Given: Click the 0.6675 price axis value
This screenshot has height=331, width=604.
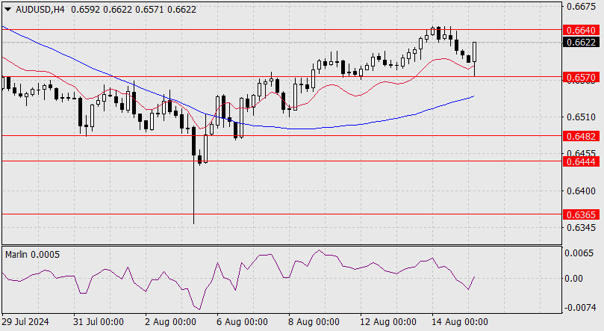Looking at the screenshot, I should click(582, 7).
